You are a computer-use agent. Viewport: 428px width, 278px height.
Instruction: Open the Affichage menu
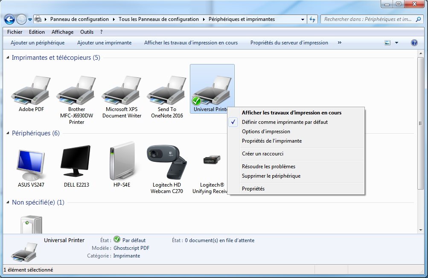[x=62, y=32]
